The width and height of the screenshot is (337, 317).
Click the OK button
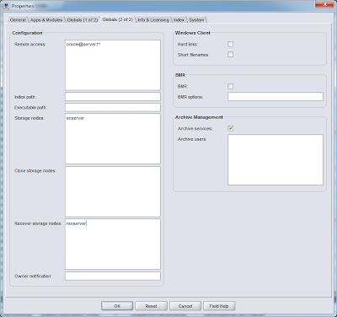pos(117,306)
